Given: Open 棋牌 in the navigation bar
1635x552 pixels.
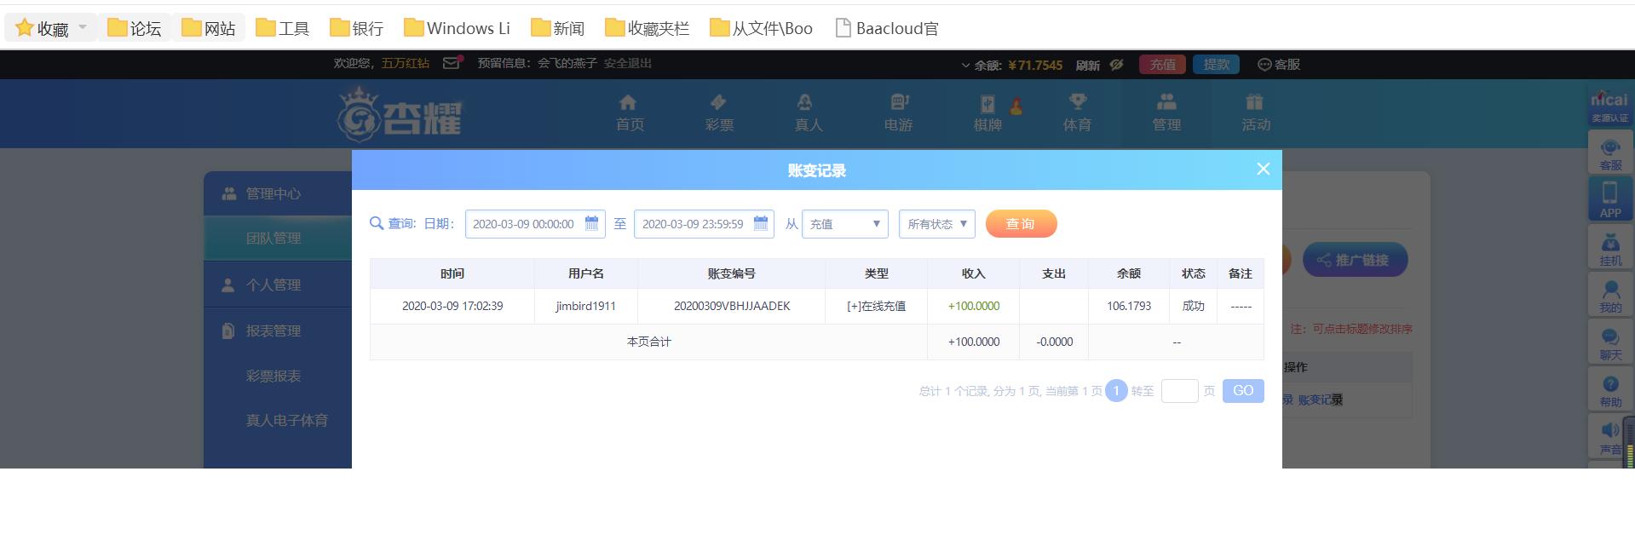Looking at the screenshot, I should [987, 113].
